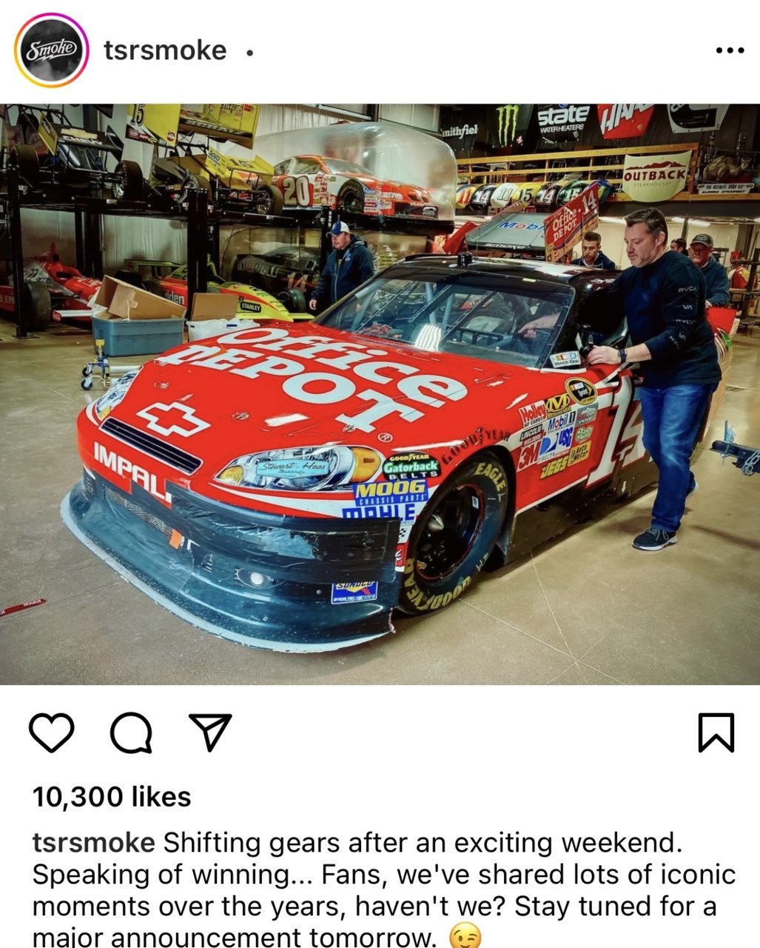Open comments via the speech bubble icon
The width and height of the screenshot is (760, 948).
(x=132, y=732)
